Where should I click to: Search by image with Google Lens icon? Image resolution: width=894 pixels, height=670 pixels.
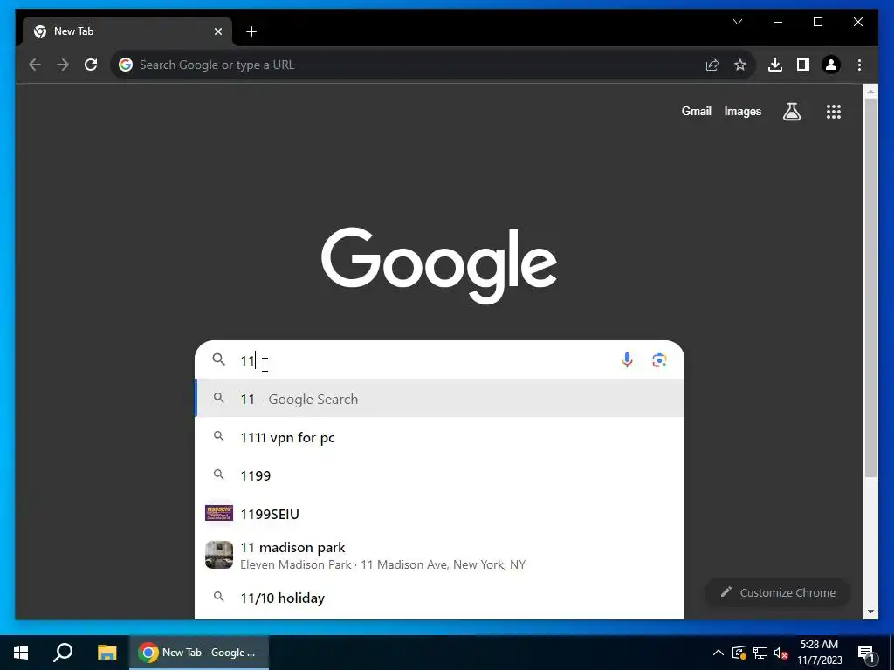coord(659,360)
